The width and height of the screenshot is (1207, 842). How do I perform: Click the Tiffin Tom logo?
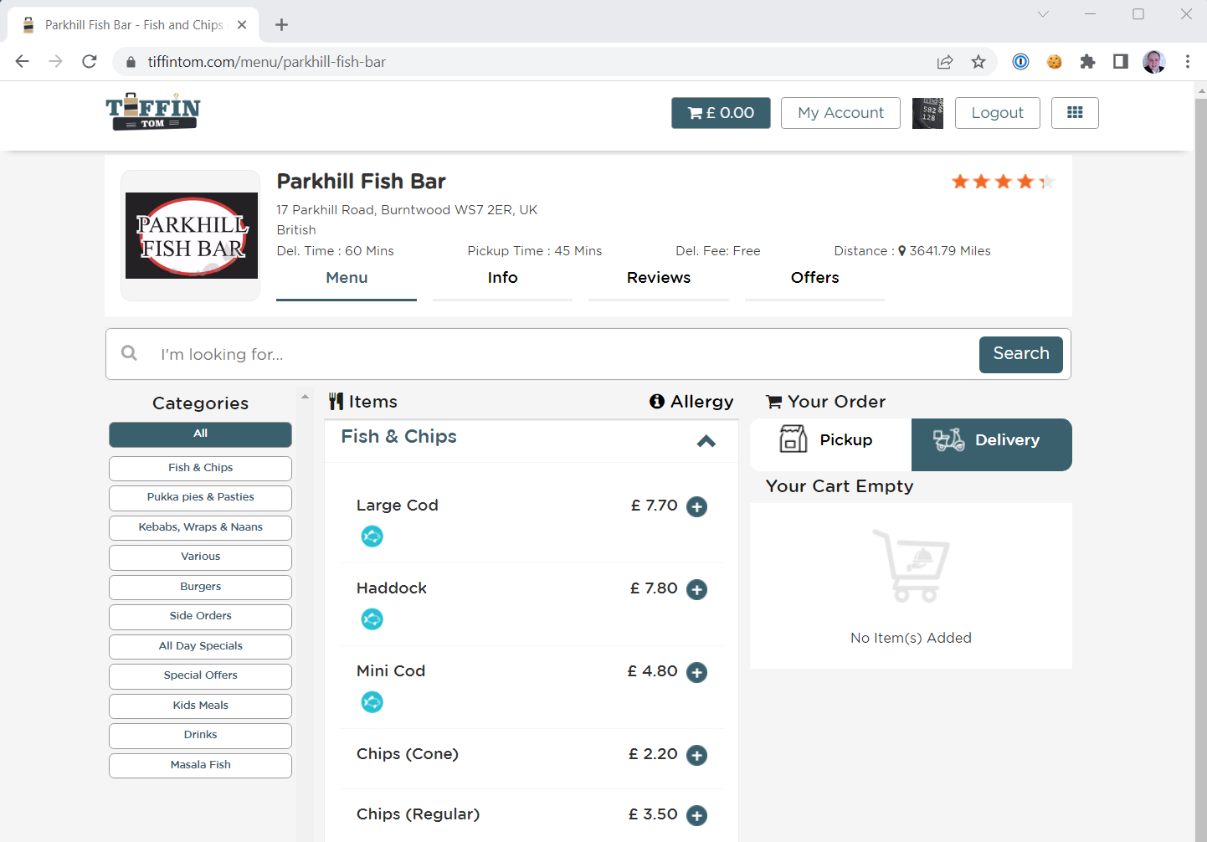(x=153, y=112)
